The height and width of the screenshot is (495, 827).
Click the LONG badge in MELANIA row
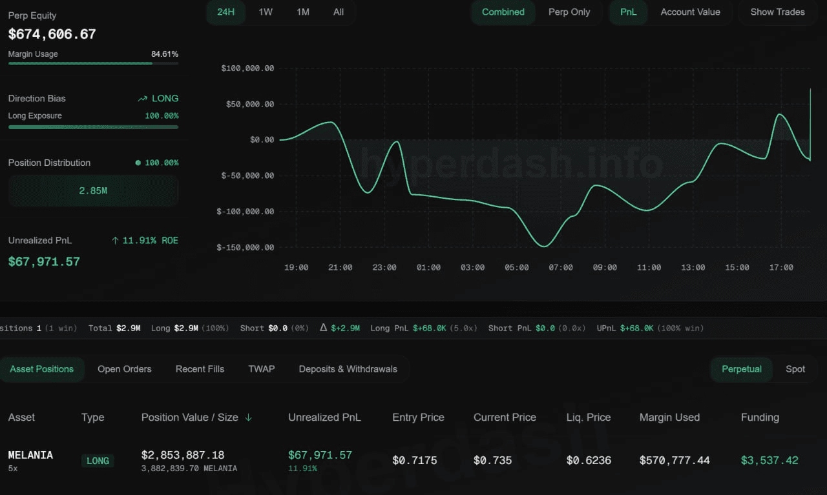[98, 461]
